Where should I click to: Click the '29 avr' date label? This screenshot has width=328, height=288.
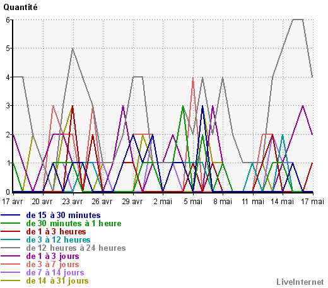132,202
